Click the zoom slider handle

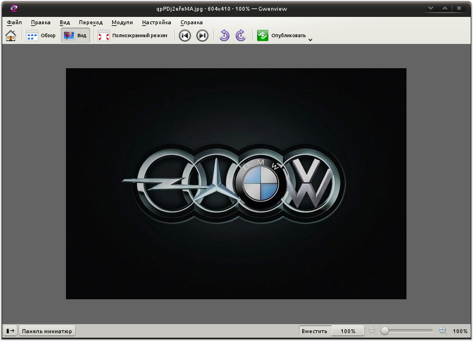tap(384, 331)
